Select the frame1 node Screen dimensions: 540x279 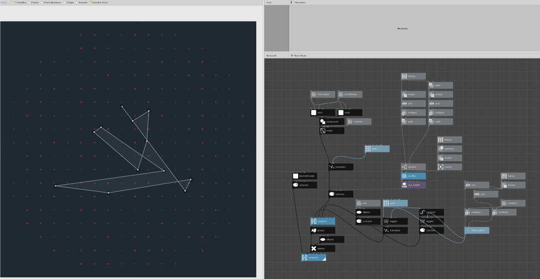pyautogui.click(x=513, y=176)
